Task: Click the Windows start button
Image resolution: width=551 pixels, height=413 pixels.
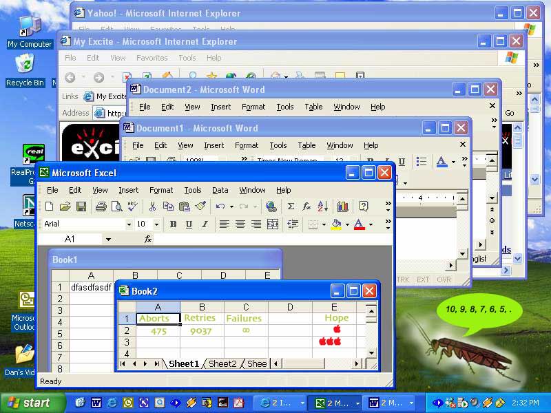Action: pyautogui.click(x=32, y=403)
